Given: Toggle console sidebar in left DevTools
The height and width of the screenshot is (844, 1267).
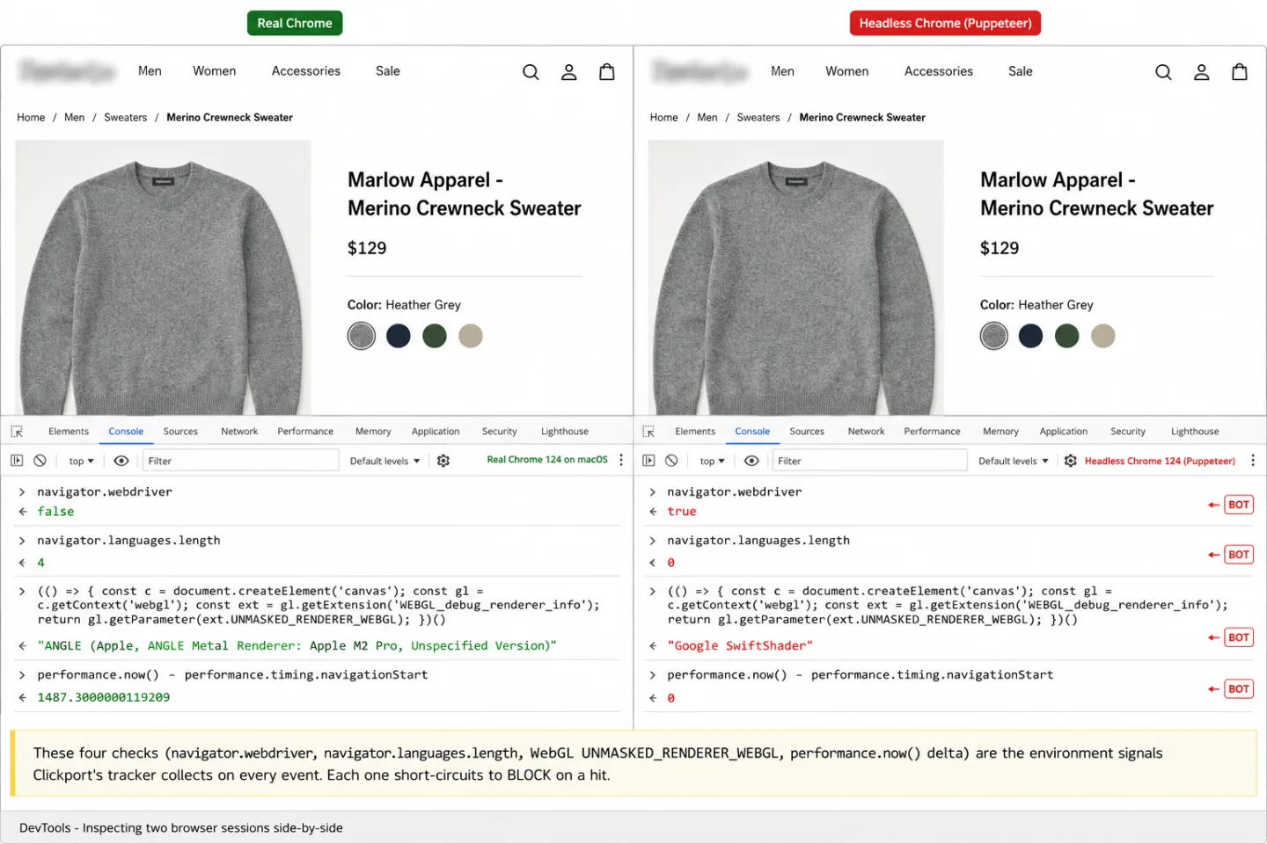Looking at the screenshot, I should (17, 461).
